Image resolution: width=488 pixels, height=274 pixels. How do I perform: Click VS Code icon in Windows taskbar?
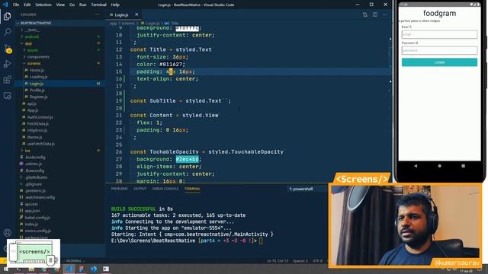(69, 269)
